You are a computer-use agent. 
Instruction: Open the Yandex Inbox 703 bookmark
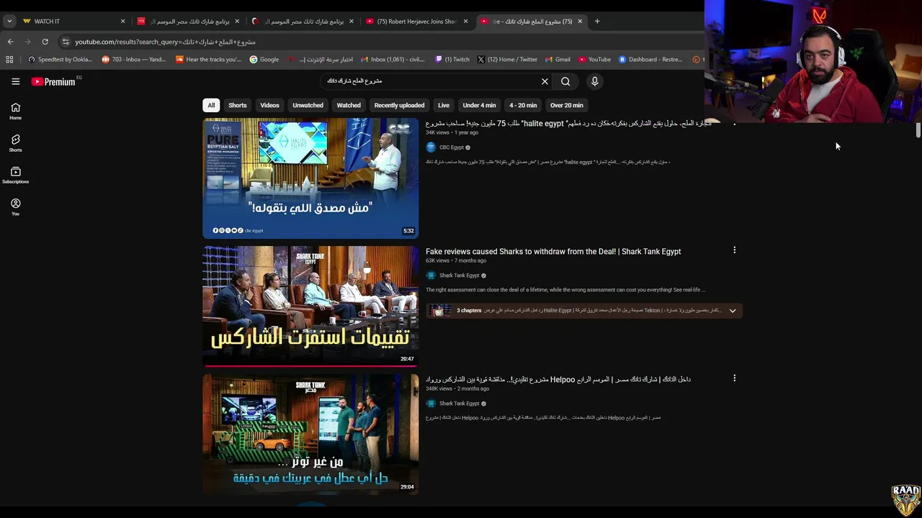click(135, 60)
